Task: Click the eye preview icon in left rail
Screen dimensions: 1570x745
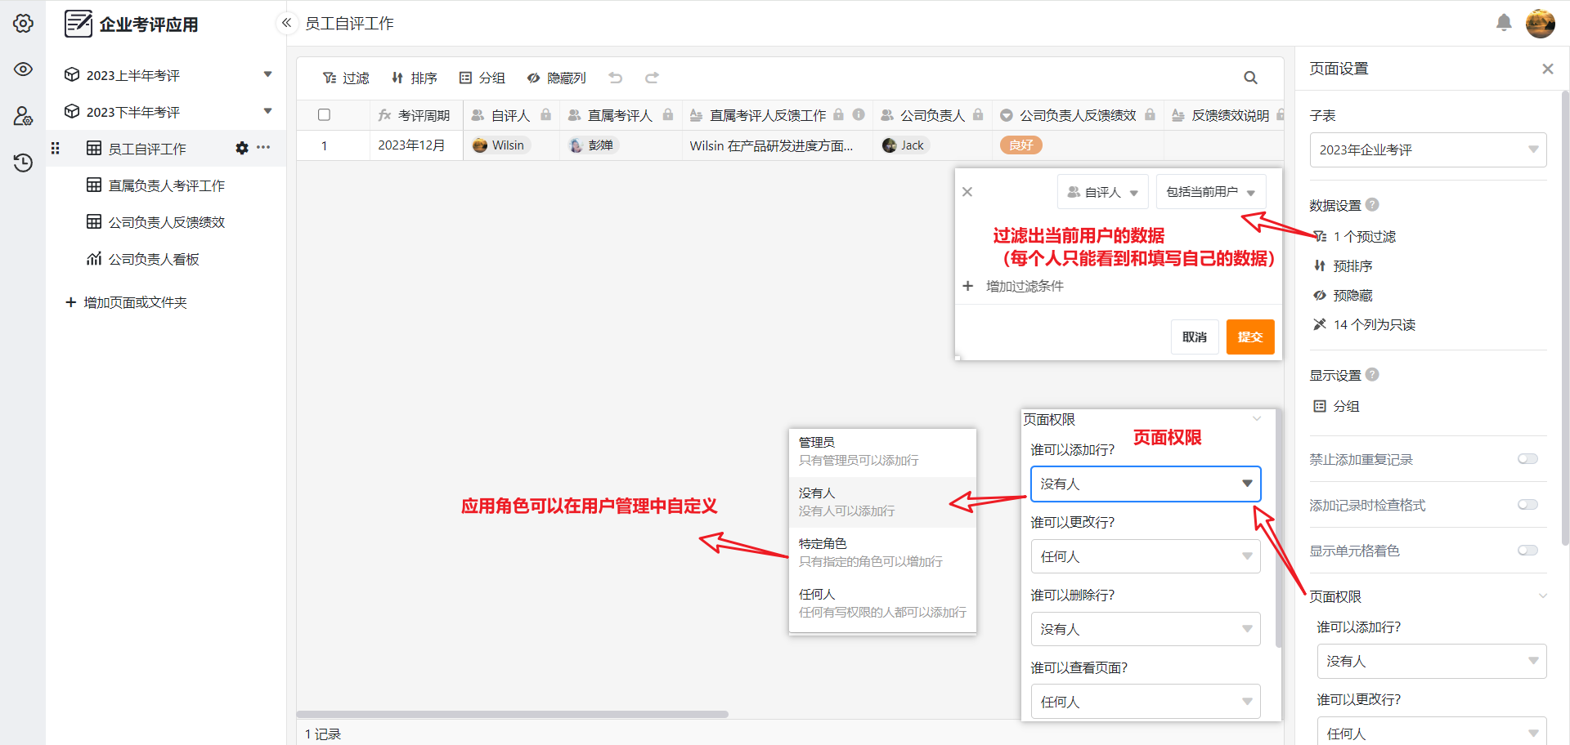Action: tap(23, 69)
